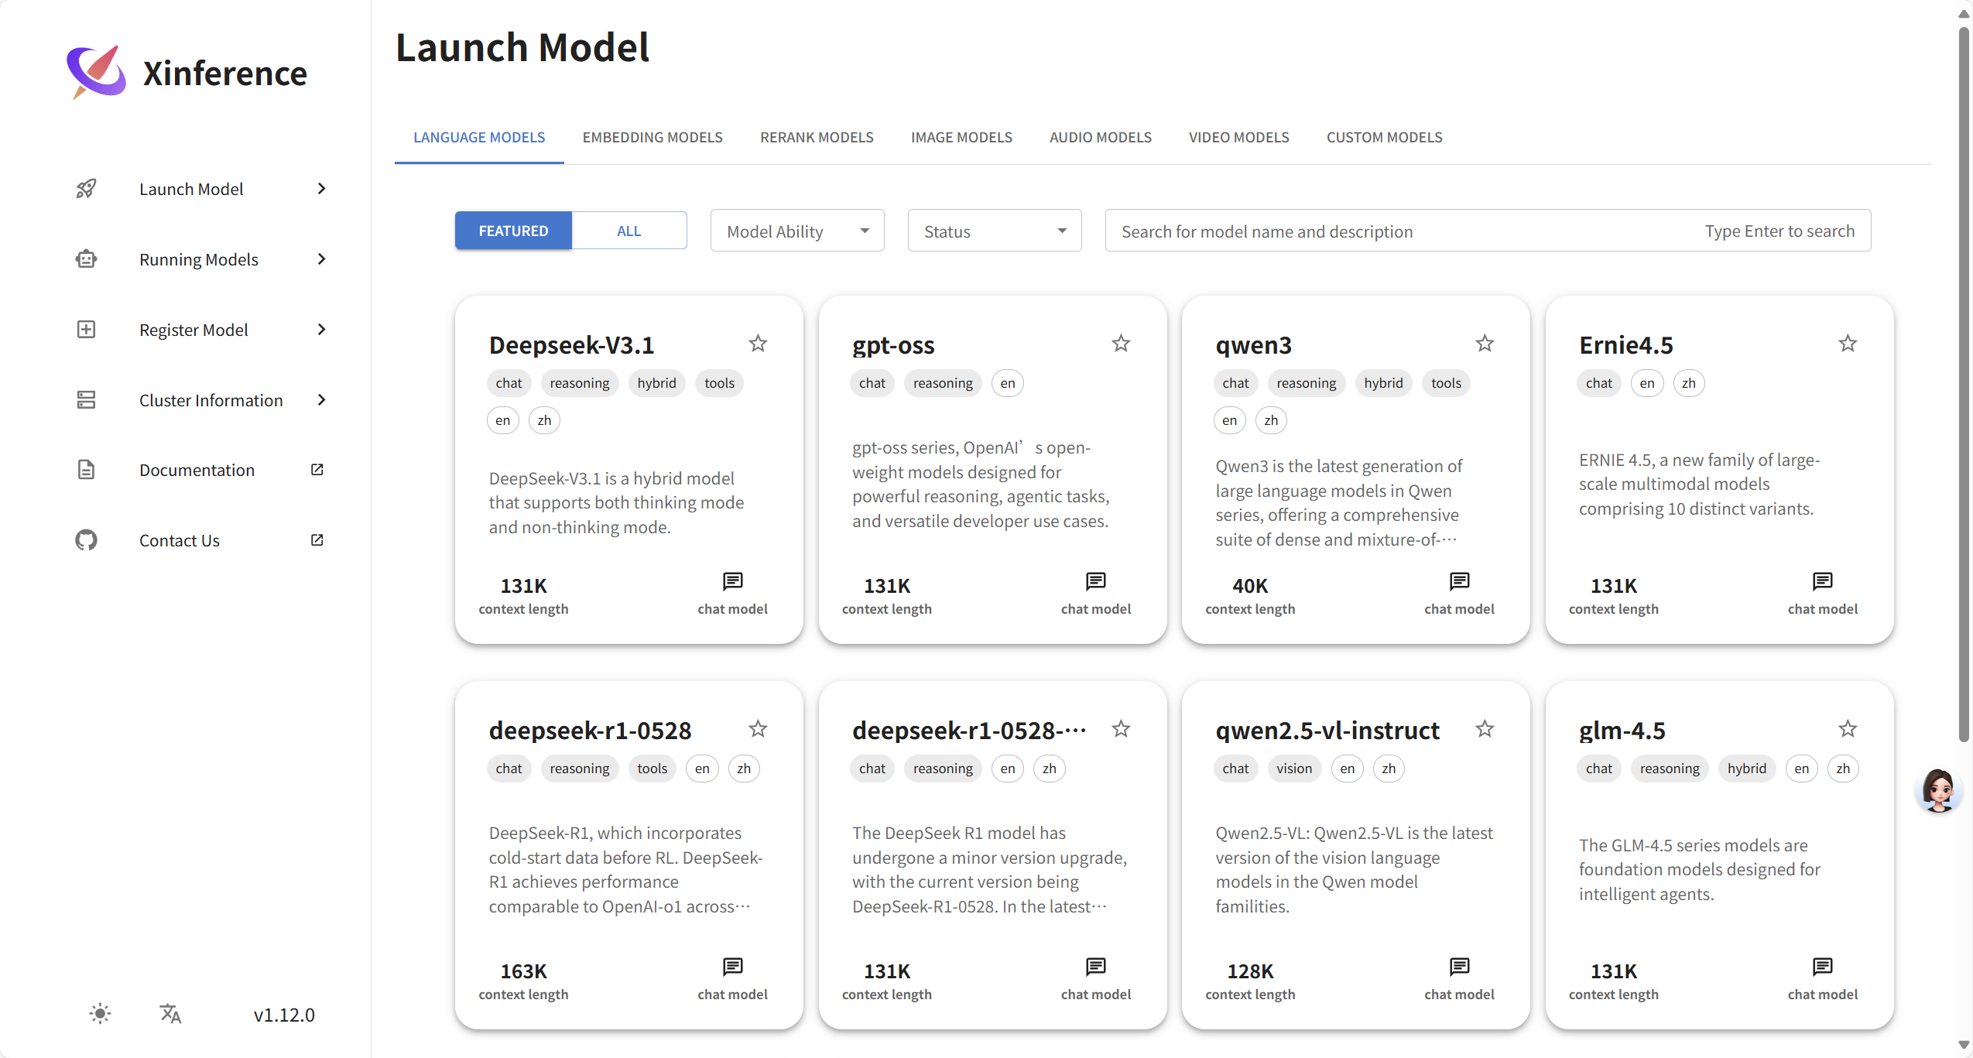This screenshot has width=1973, height=1058.
Task: Click the vertical page scrollbar
Action: [1963, 383]
